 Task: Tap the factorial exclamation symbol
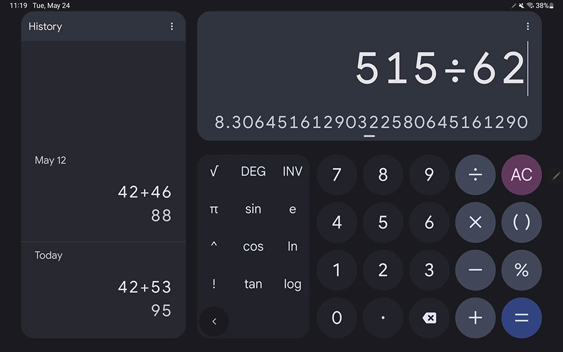tap(214, 284)
